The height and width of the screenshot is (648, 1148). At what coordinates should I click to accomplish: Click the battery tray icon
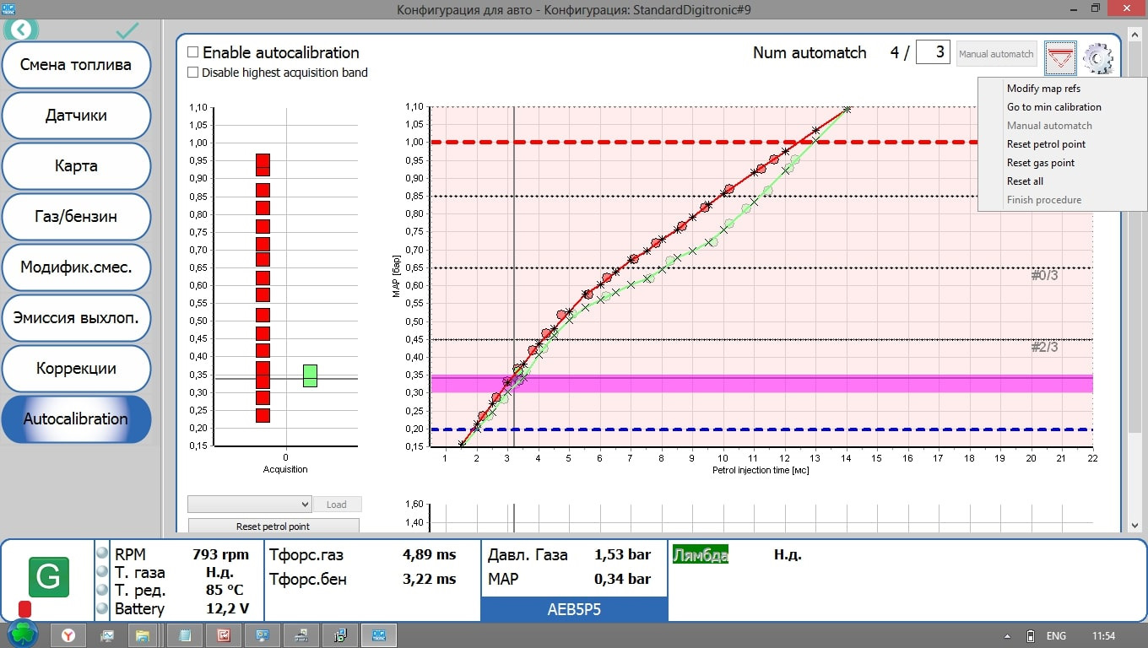1030,636
